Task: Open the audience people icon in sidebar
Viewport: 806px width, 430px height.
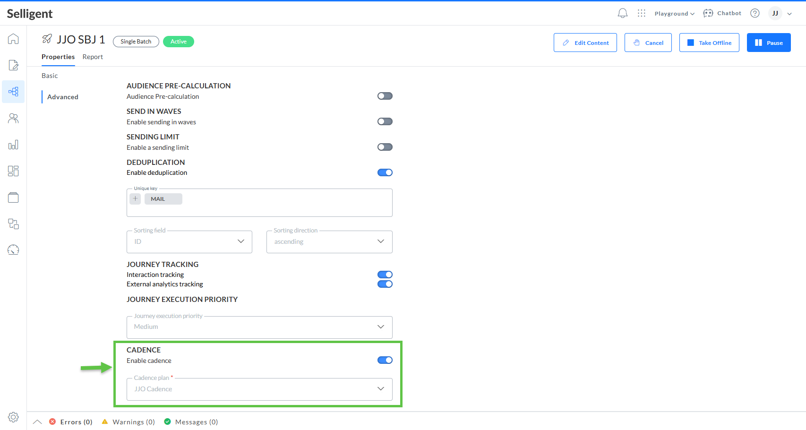Action: pyautogui.click(x=13, y=118)
